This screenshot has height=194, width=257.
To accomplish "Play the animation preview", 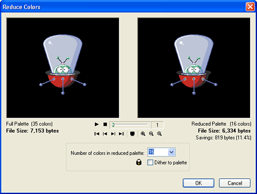I will pos(96,124).
